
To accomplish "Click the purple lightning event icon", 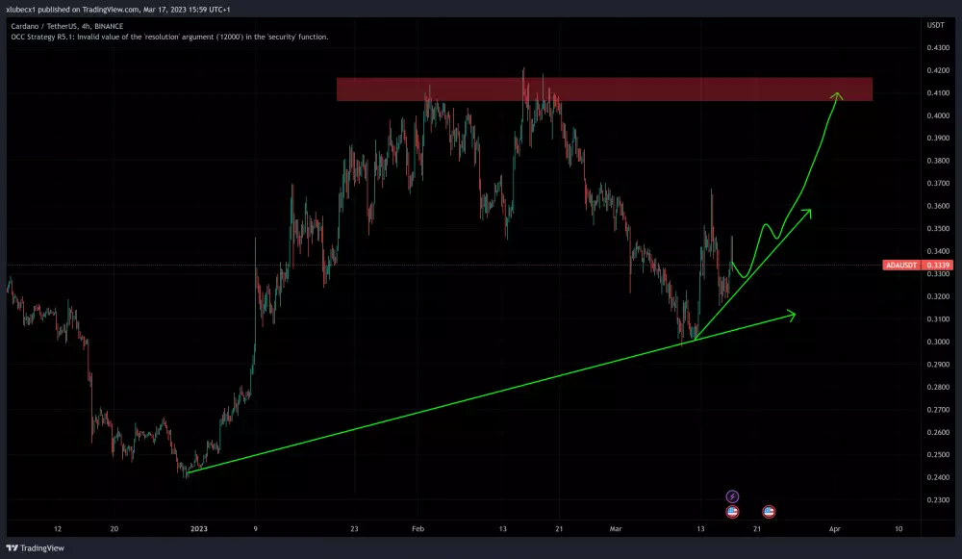I will [x=732, y=497].
